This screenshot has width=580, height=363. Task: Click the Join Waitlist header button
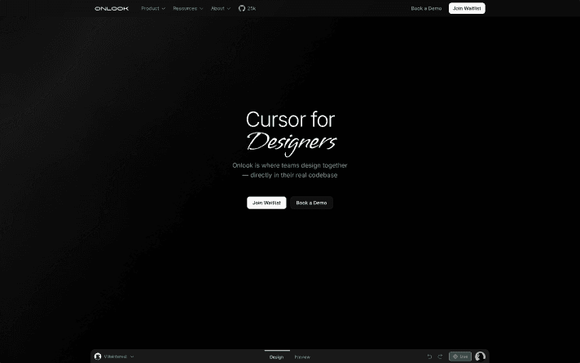pos(467,8)
